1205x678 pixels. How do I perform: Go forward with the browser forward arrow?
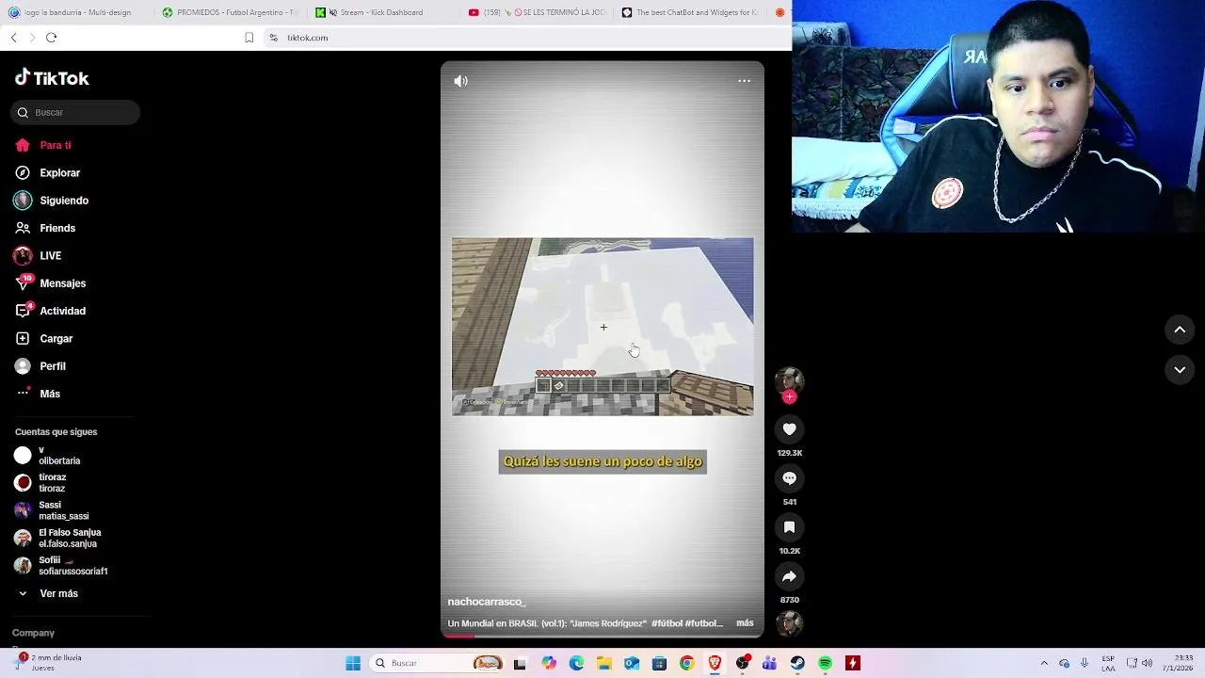(x=32, y=38)
